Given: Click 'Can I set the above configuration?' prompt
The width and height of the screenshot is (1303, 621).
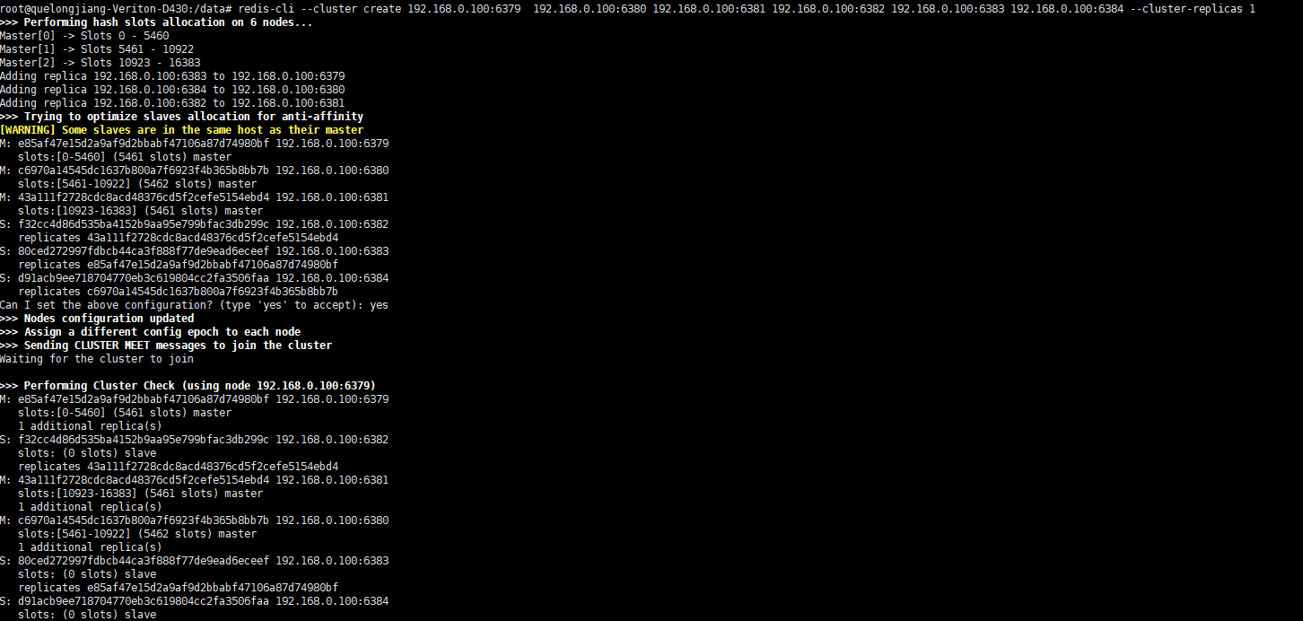Looking at the screenshot, I should pyautogui.click(x=107, y=305).
